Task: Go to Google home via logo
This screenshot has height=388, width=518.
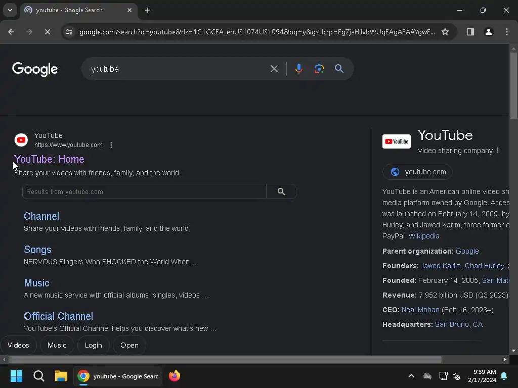Action: coord(35,69)
